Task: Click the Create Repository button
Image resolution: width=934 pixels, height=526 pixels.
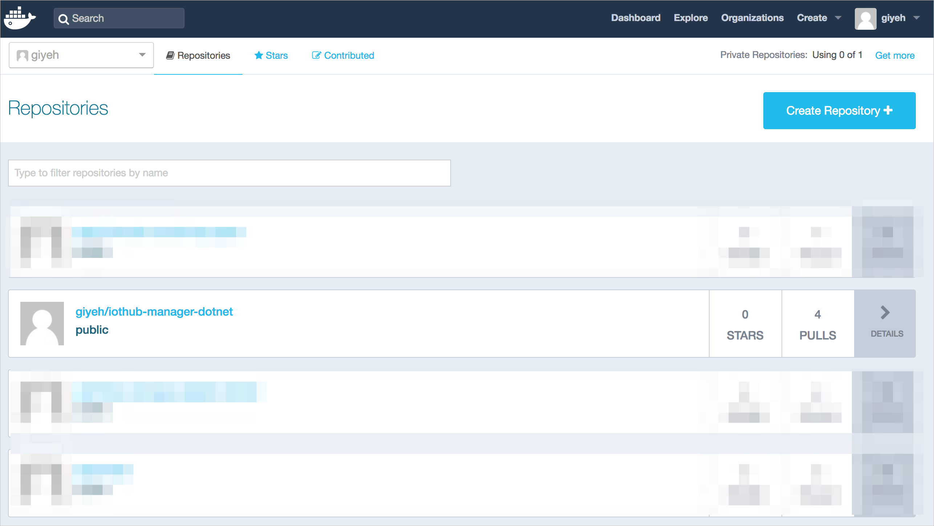Action: coord(839,111)
